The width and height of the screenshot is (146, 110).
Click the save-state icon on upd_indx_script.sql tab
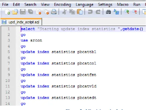[4, 22]
